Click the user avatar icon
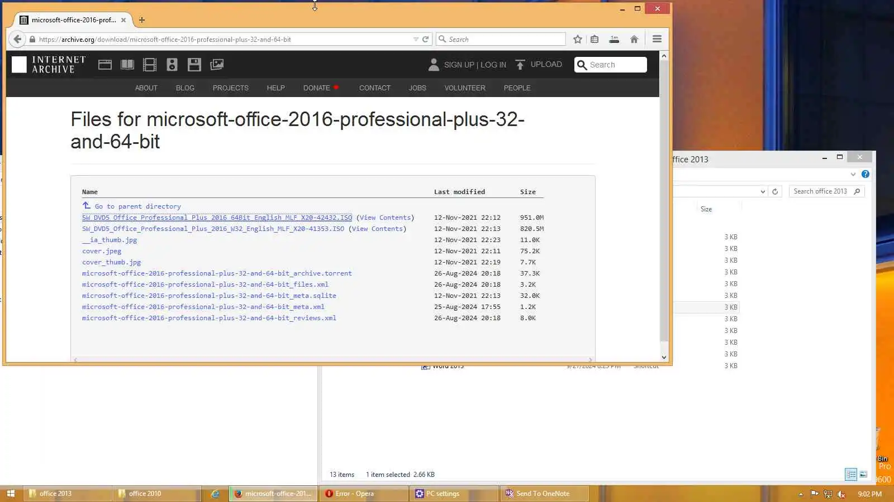Image resolution: width=894 pixels, height=502 pixels. click(434, 65)
